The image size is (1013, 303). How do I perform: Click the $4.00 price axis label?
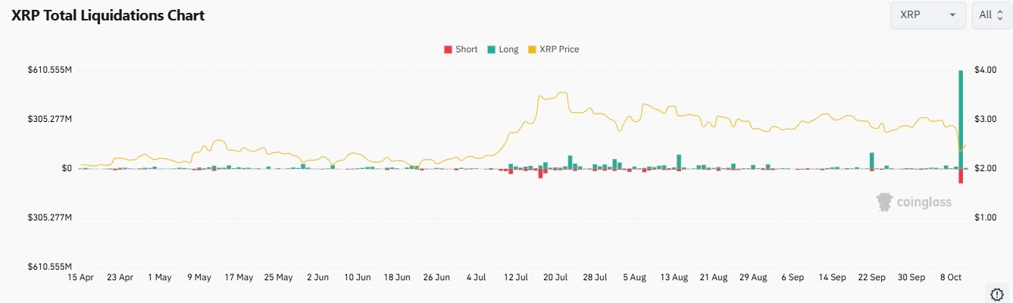pos(986,70)
